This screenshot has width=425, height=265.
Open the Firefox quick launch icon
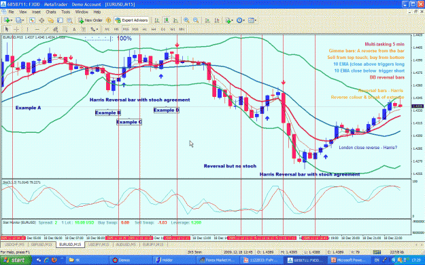click(54, 260)
